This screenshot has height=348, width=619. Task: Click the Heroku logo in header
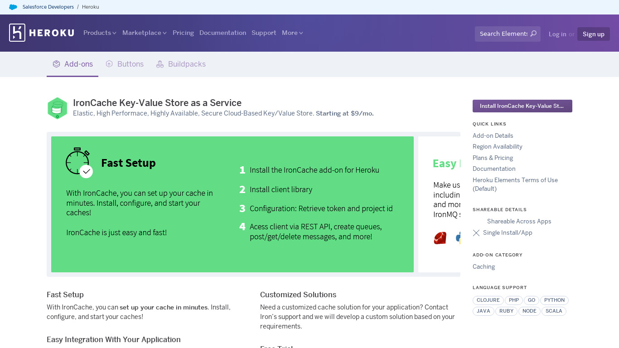point(41,33)
